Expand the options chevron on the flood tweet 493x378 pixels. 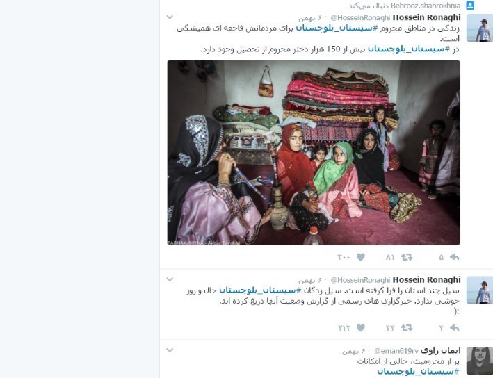pyautogui.click(x=170, y=279)
